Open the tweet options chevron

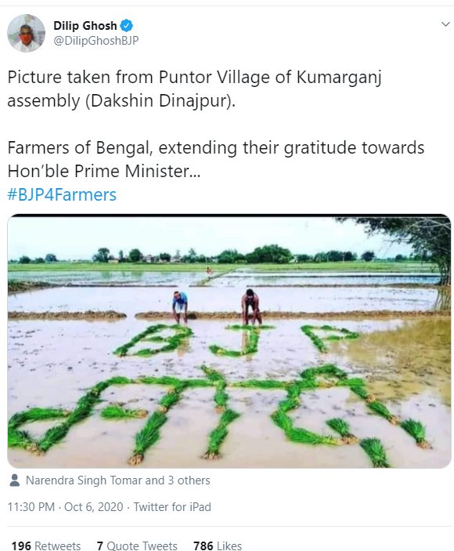[x=445, y=24]
